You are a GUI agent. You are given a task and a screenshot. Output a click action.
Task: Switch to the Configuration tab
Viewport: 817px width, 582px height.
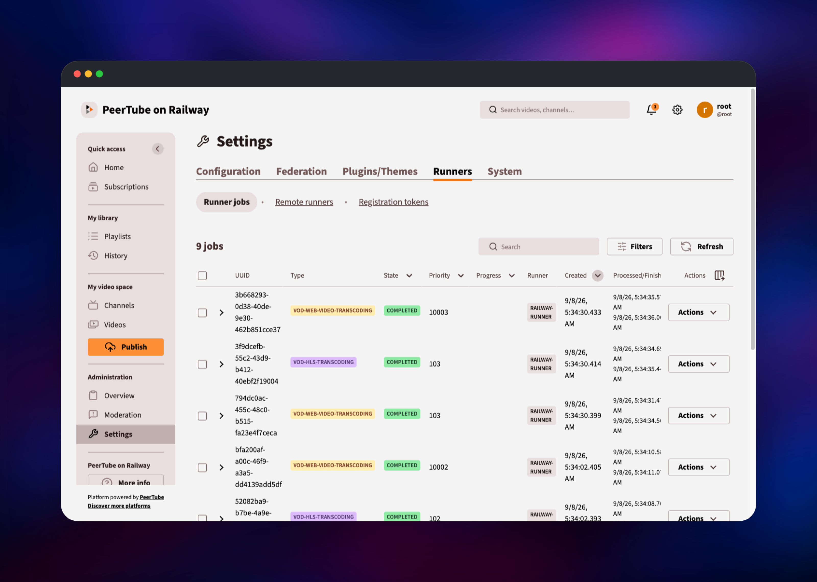(228, 171)
